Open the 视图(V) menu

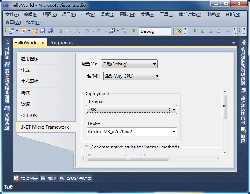[50, 15]
